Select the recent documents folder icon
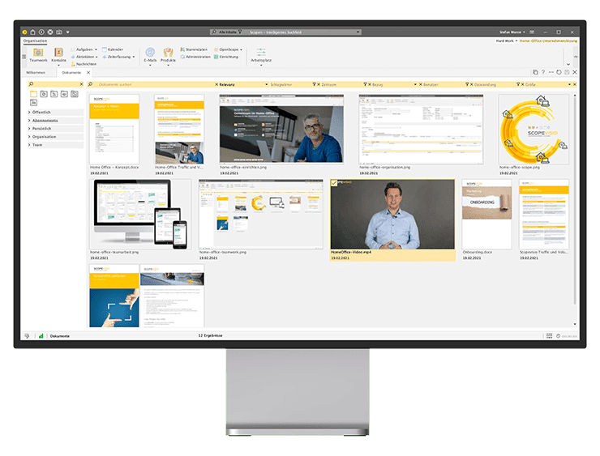Viewport: 600px width, 456px height. point(44,94)
